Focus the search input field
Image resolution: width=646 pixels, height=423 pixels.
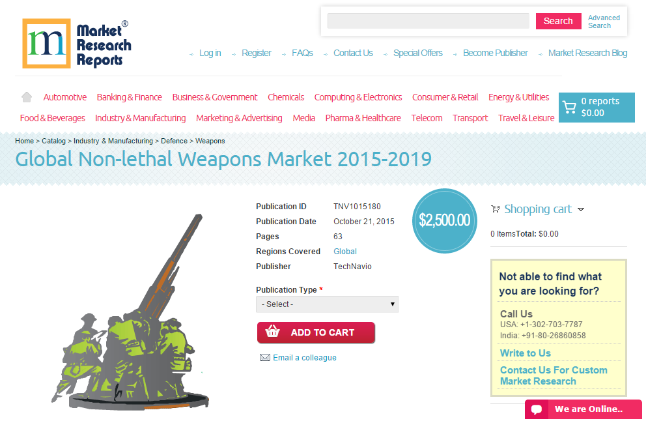click(428, 21)
